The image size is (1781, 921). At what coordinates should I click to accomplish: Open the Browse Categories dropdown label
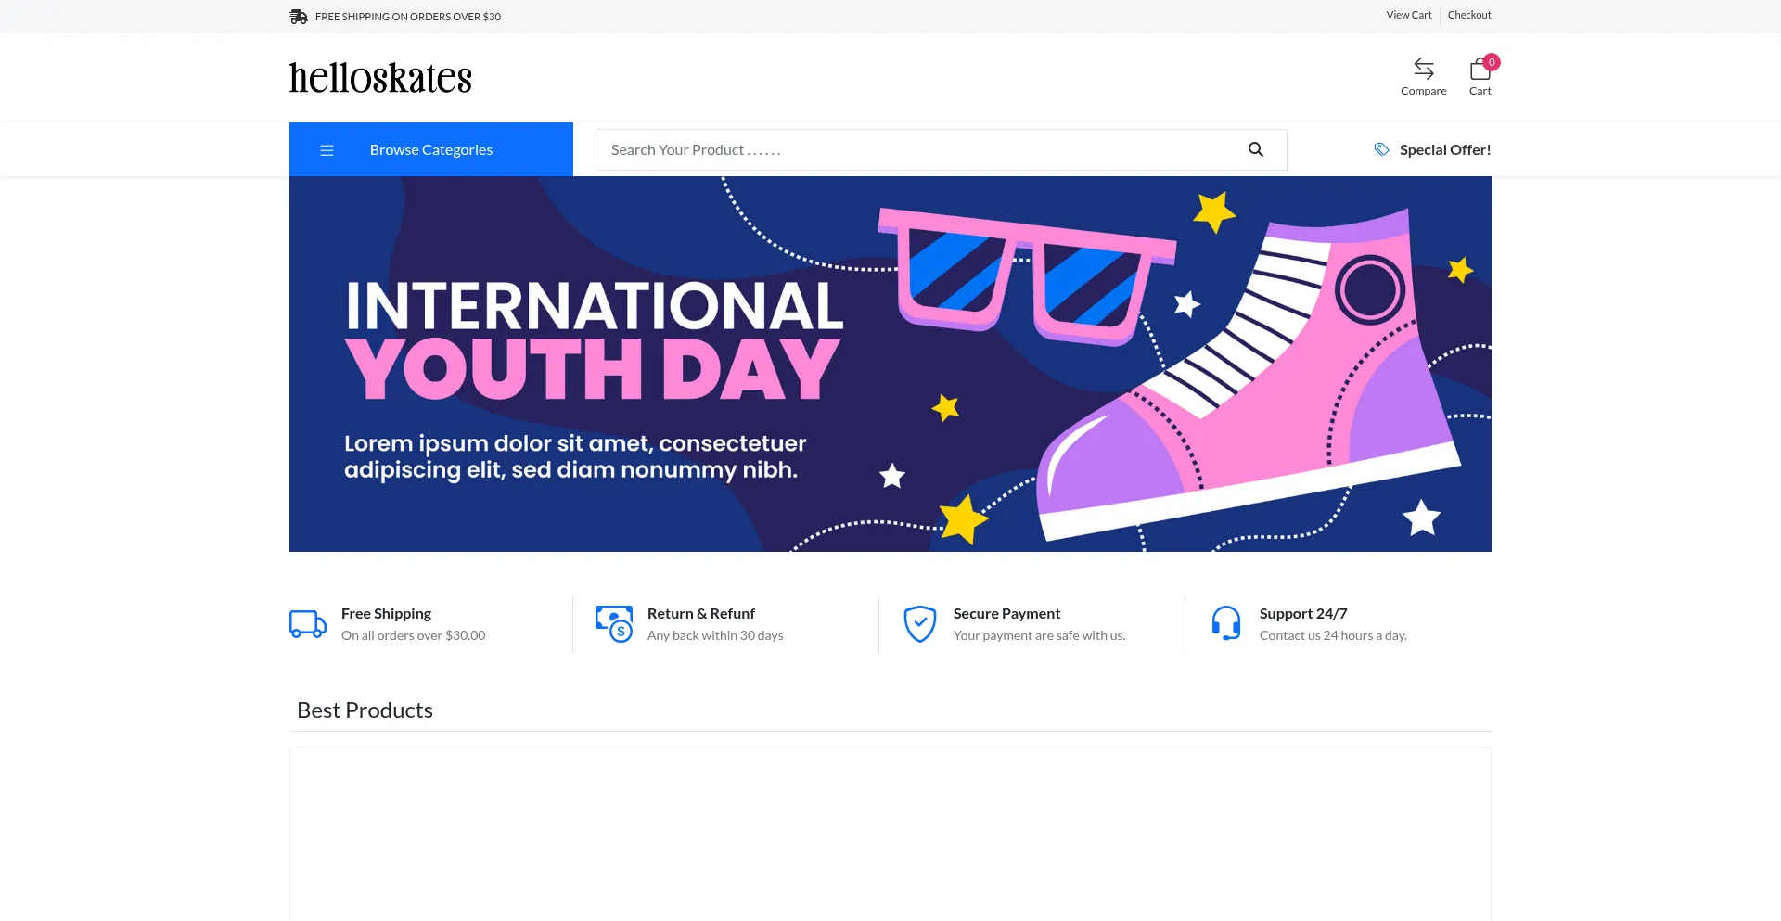[430, 150]
